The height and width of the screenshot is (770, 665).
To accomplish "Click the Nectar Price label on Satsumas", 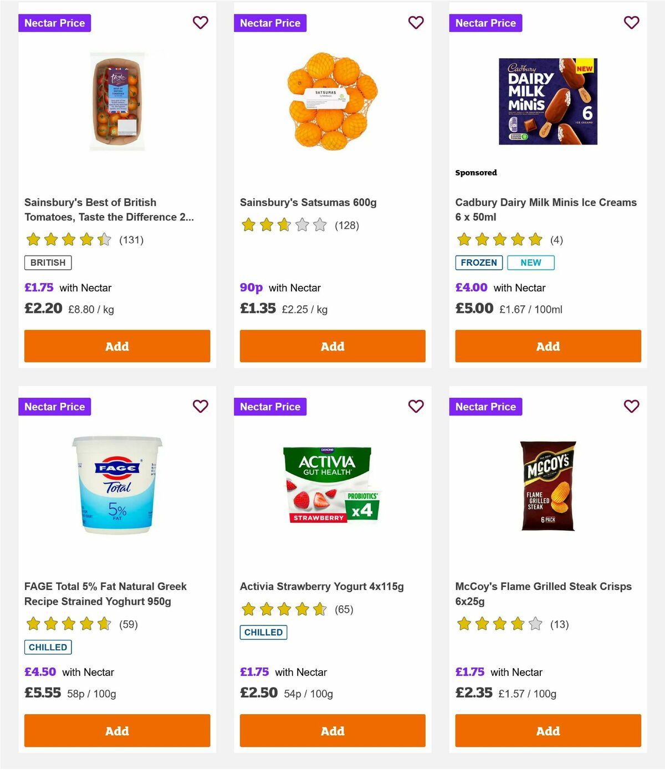I will (270, 23).
